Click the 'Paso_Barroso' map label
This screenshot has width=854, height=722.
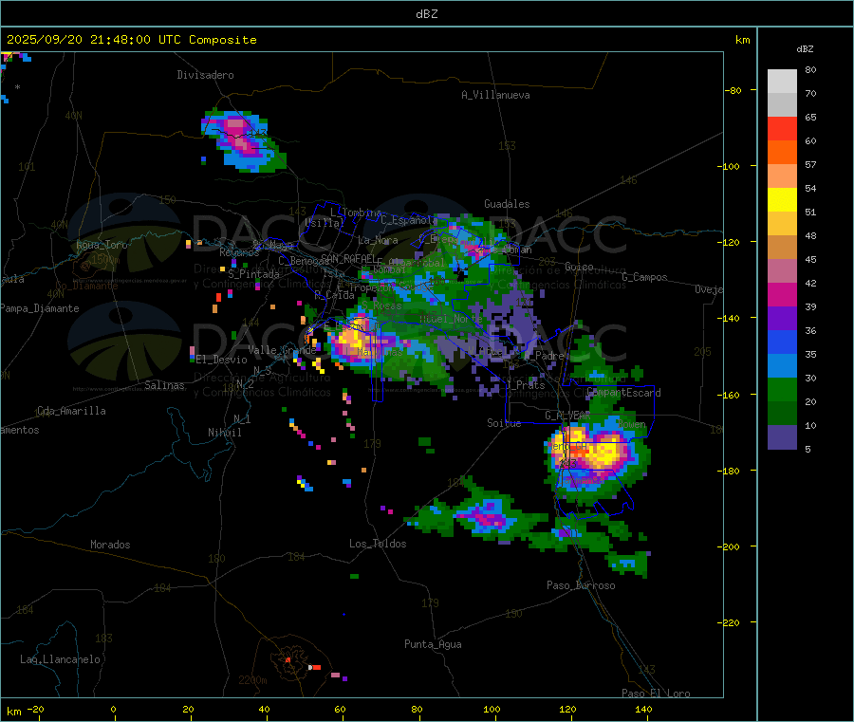(x=581, y=585)
